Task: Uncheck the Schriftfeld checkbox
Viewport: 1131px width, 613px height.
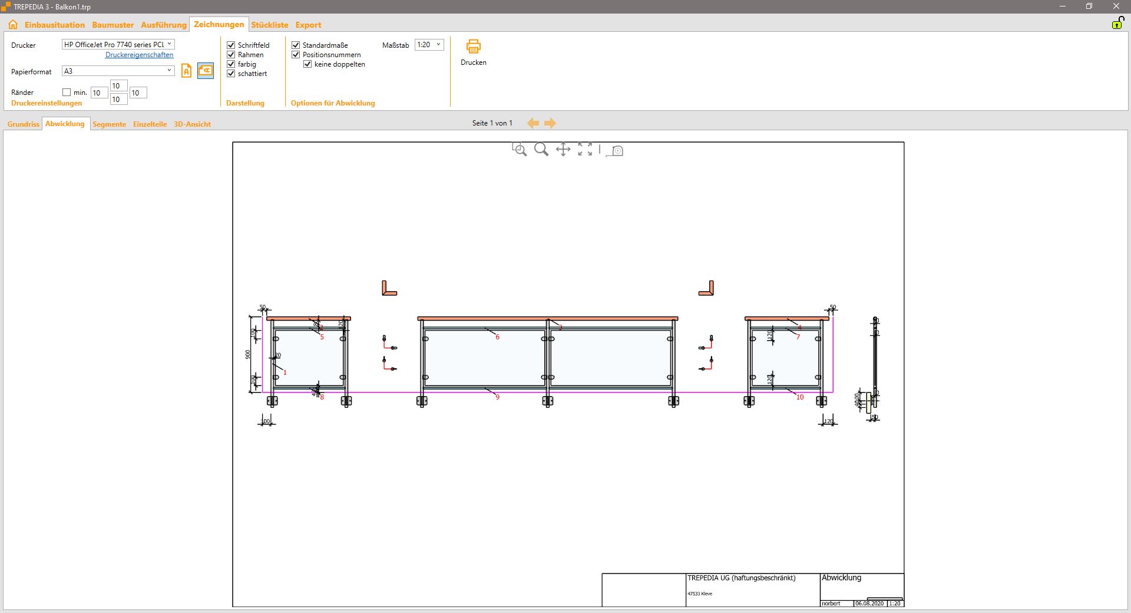Action: point(232,45)
